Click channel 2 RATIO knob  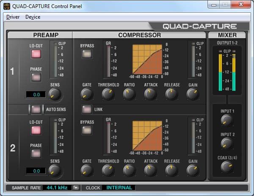pos(129,171)
